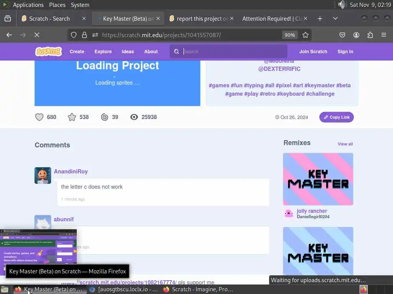Click the #keymaster hashtag link
Screen dimensions: 393x294
coord(320,85)
